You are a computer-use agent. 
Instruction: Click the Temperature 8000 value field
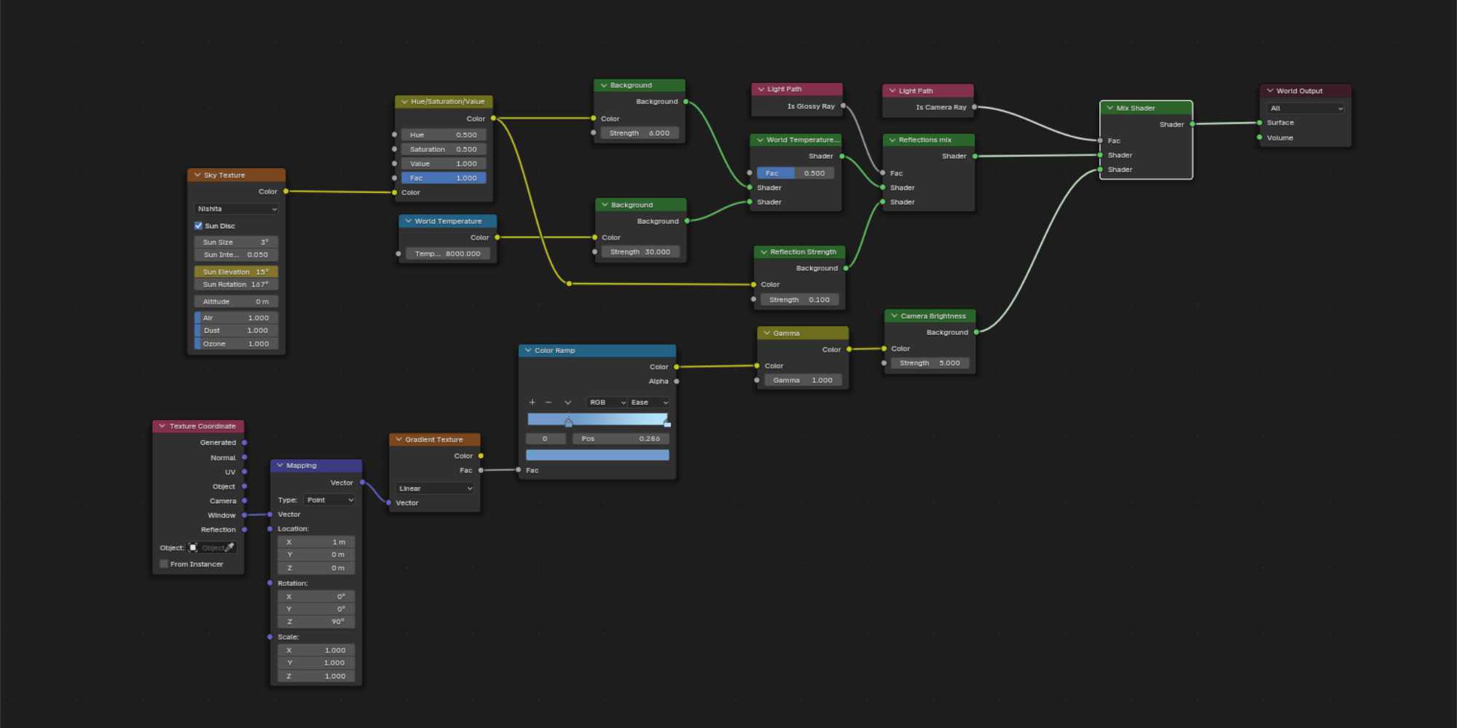click(447, 254)
